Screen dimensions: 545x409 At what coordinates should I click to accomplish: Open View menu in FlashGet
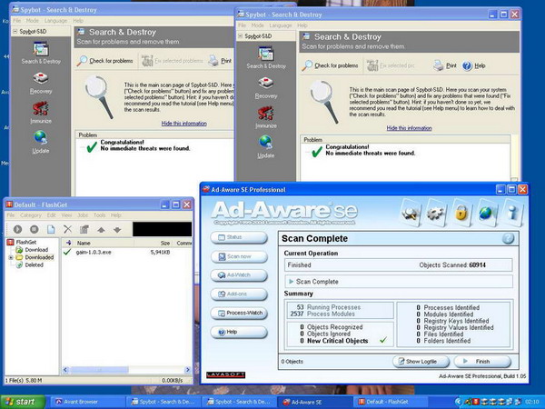pos(66,215)
